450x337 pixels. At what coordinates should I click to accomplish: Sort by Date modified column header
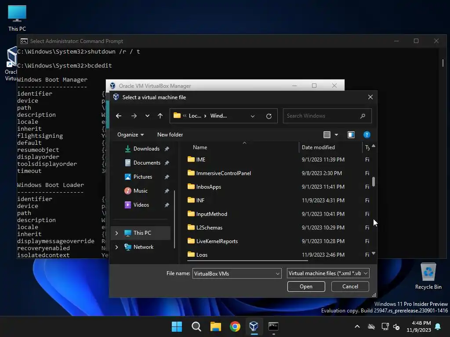318,147
